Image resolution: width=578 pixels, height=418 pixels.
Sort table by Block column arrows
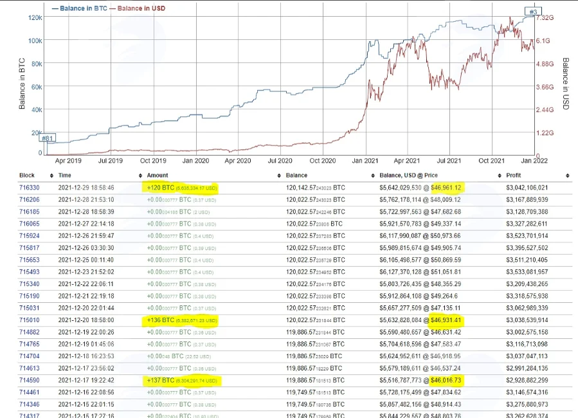coord(51,176)
